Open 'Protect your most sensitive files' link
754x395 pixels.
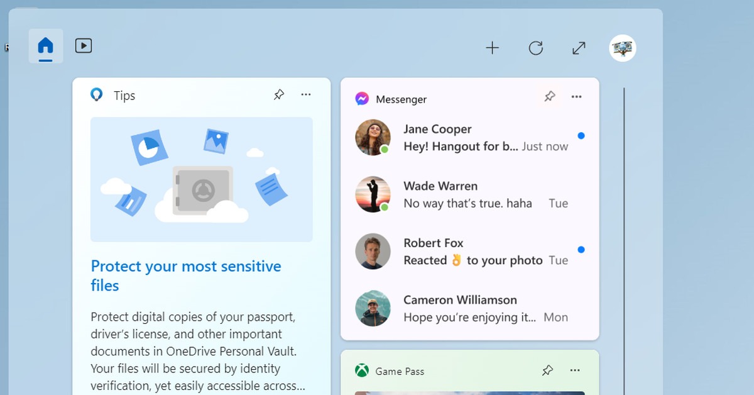(186, 275)
